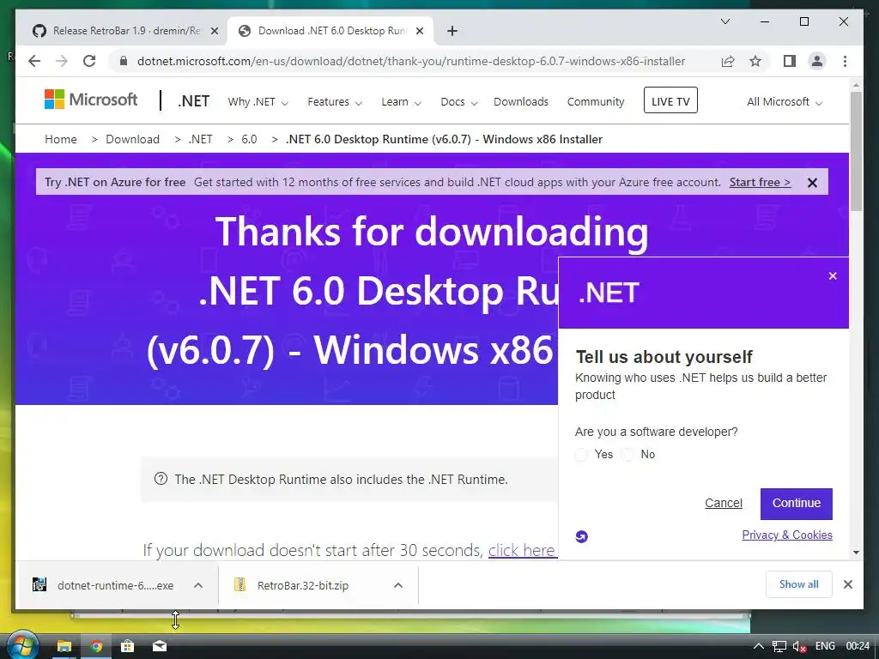Click the help circle icon in the runtime note

(x=161, y=479)
